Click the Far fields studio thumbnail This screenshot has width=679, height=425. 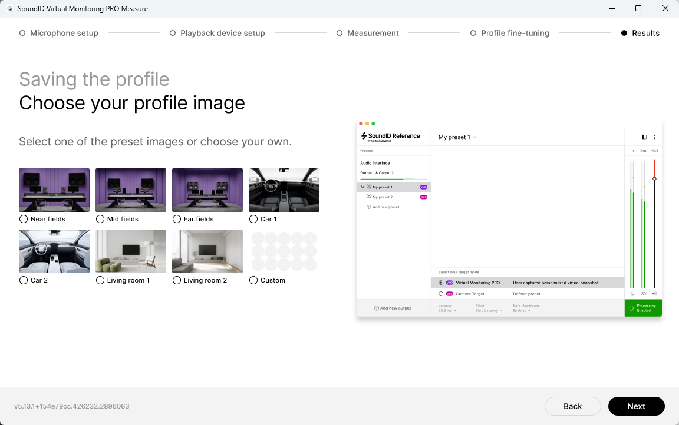click(207, 190)
